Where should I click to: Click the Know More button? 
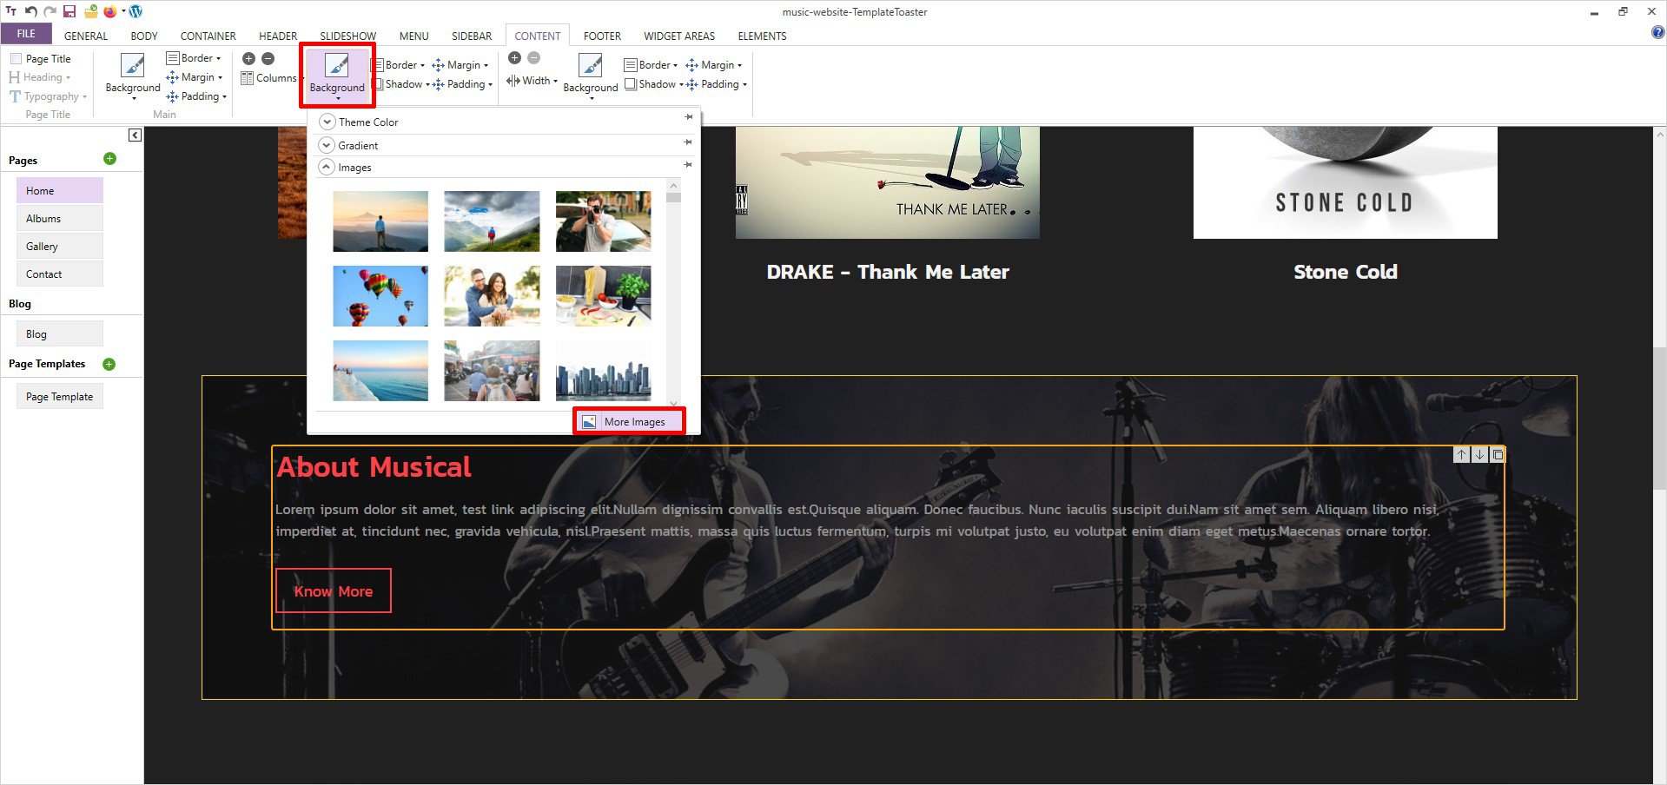point(333,591)
